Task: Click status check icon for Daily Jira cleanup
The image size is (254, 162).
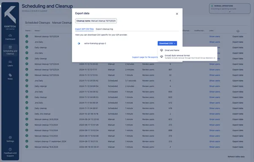Action: coord(27,113)
